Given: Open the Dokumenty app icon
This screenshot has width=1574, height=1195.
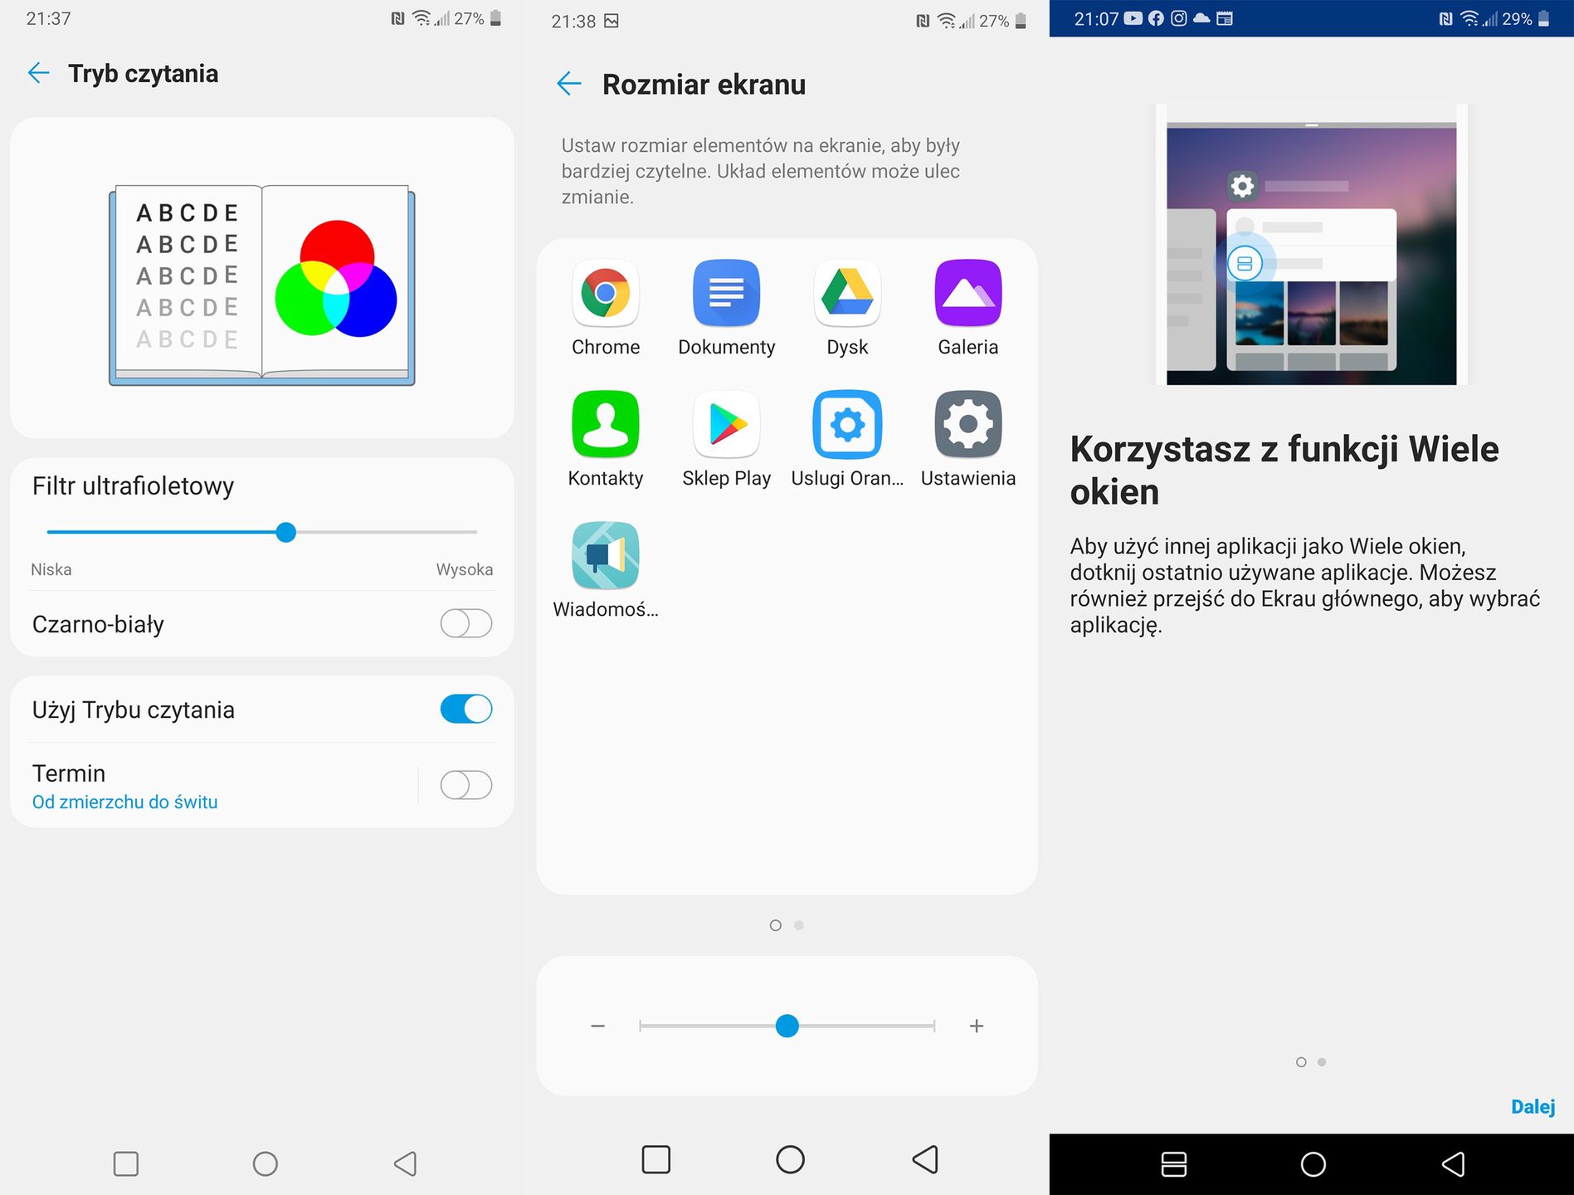Looking at the screenshot, I should (x=726, y=293).
